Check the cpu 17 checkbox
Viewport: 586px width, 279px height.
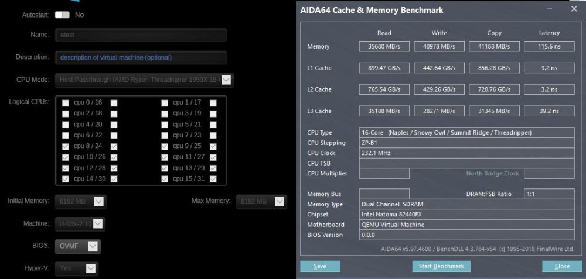pyautogui.click(x=213, y=103)
